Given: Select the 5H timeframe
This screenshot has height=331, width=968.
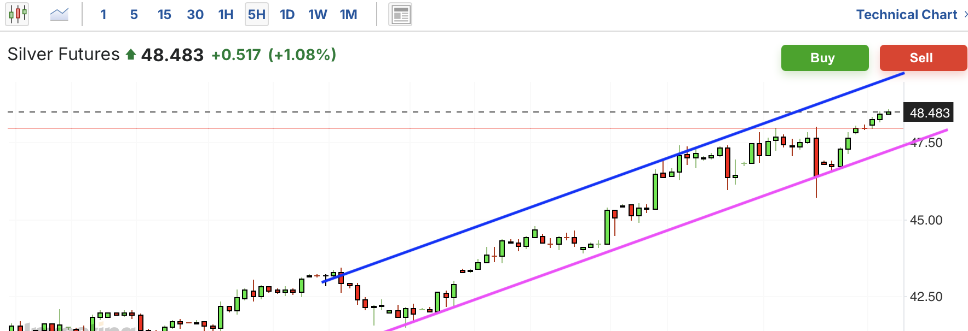Looking at the screenshot, I should coord(257,14).
